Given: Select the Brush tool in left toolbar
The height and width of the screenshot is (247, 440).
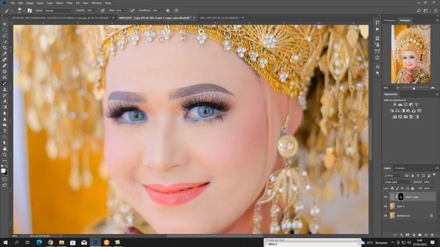Looking at the screenshot, I should [5, 84].
